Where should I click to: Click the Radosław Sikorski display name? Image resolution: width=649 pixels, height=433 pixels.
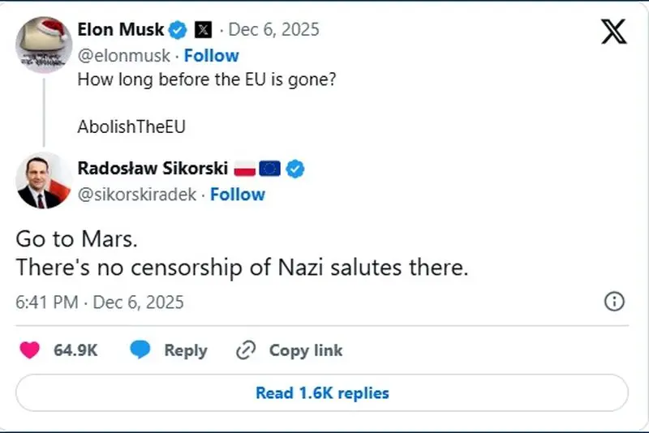coord(152,169)
